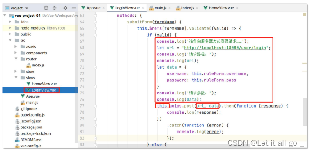Image resolution: width=310 pixels, height=151 pixels.
Task: Select HomeView.vue in project tree
Action: [x=44, y=84]
